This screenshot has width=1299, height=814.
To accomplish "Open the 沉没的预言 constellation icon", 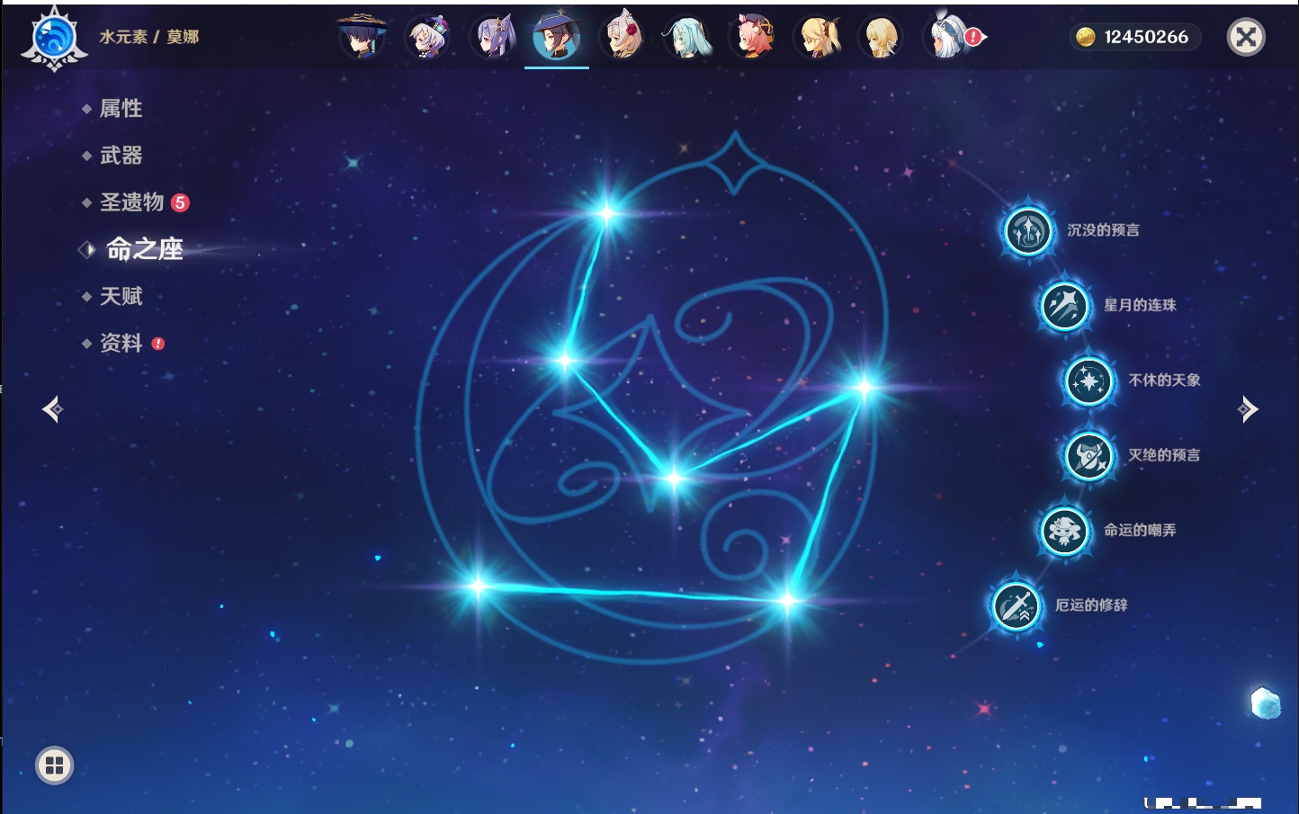I will tap(1028, 231).
